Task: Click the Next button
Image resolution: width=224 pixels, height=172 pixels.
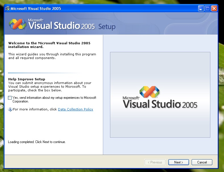Action: coord(179,162)
